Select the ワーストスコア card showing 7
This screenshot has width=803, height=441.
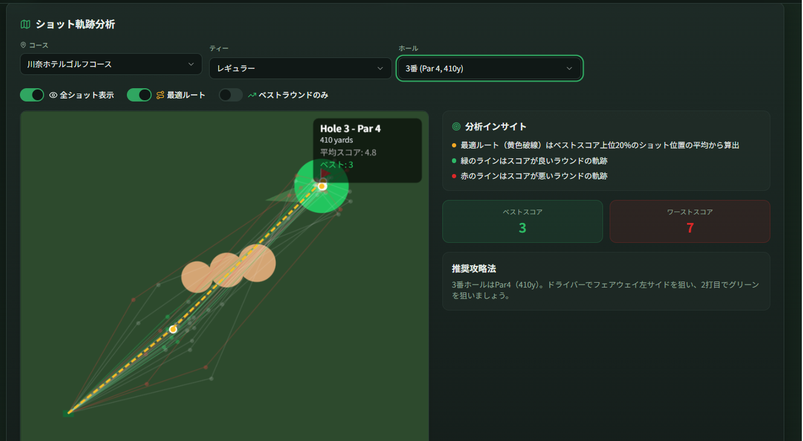click(689, 222)
